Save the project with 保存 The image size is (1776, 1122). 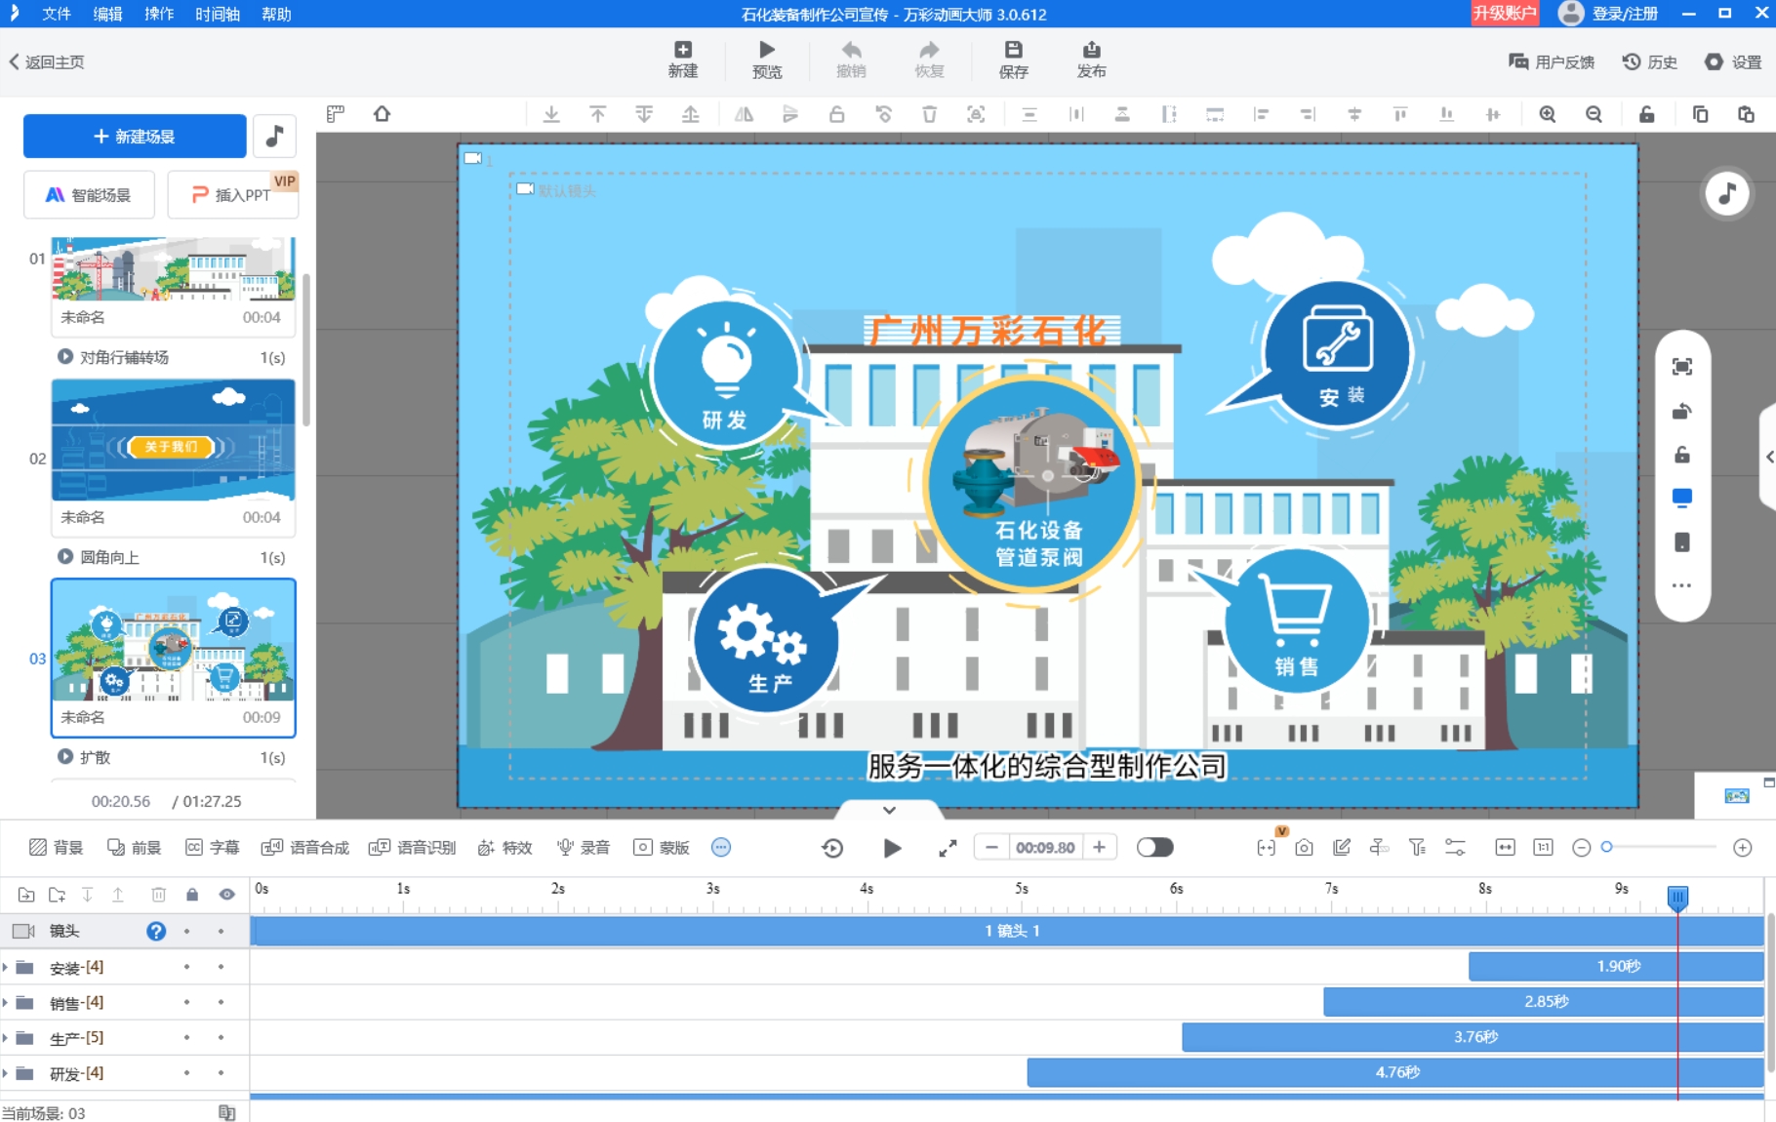point(1013,60)
